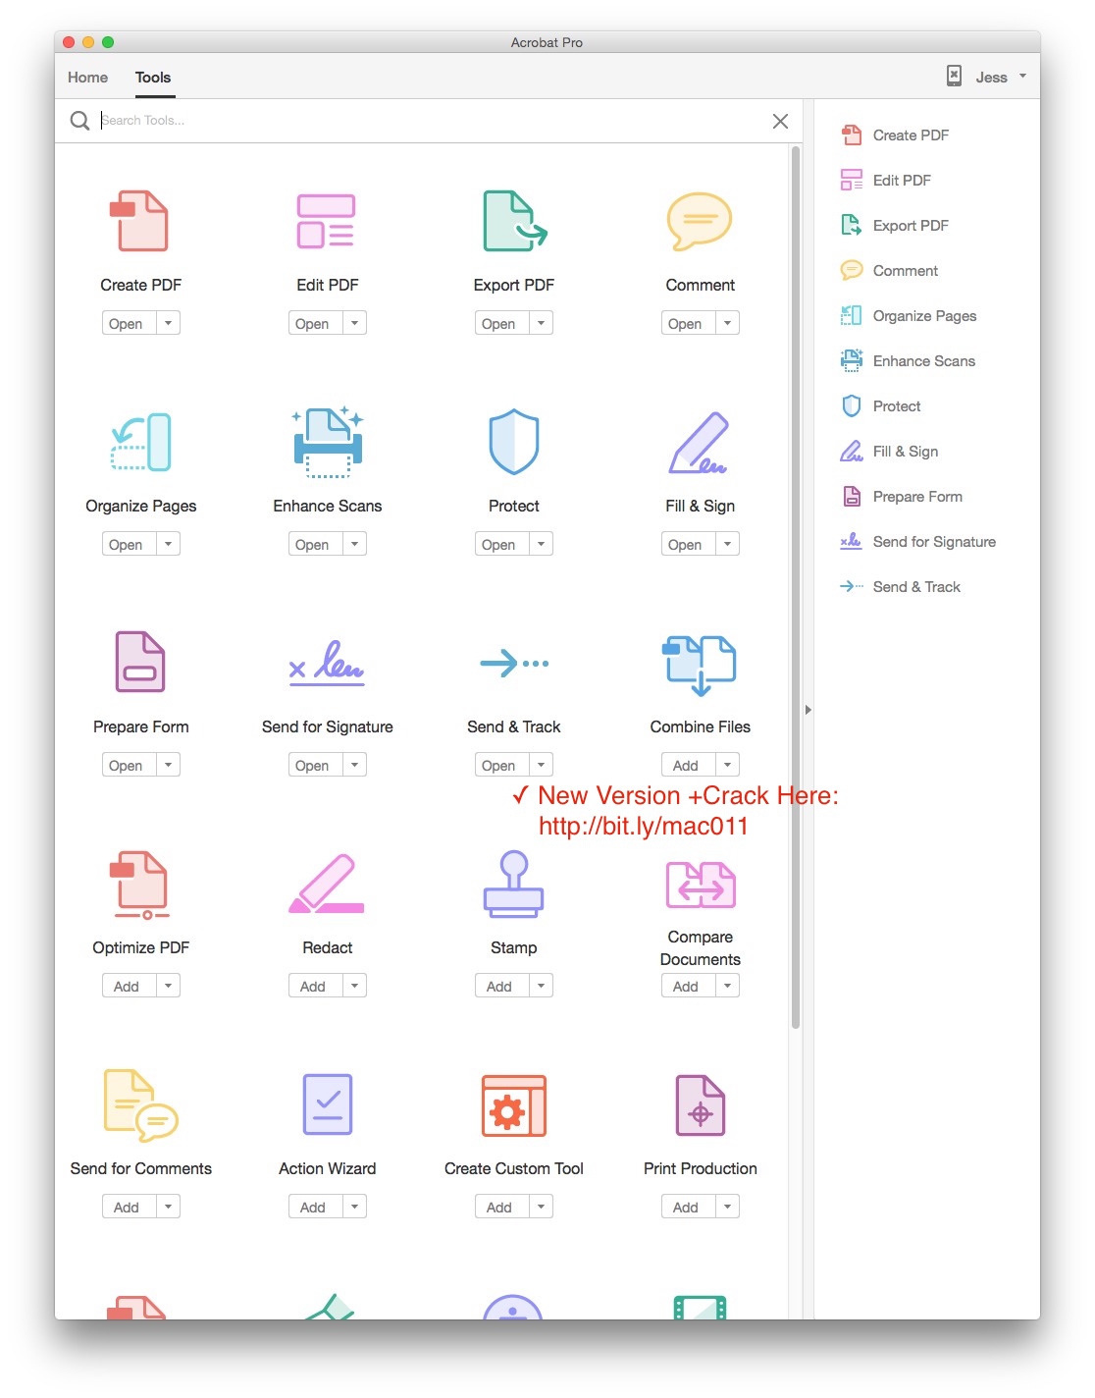Click Add button under Create Custom Tool

pos(502,1207)
